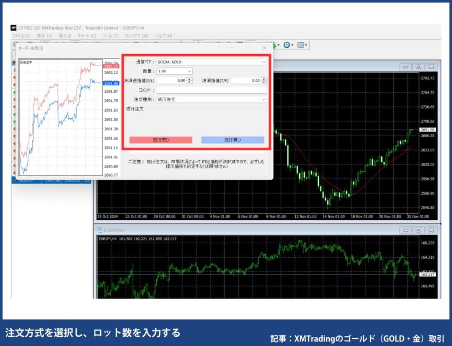Expand the arrow beside the Profiles toolbar icon

click(x=306, y=45)
